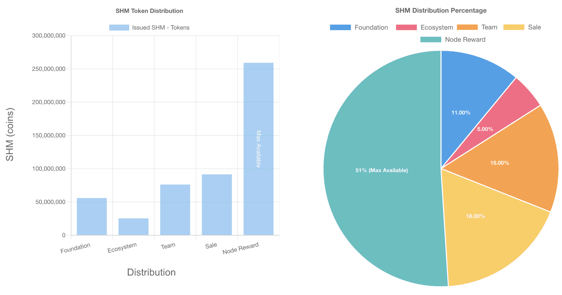Screen dimensions: 562x295
Task: Toggle the Team orange legend swatch
Action: click(x=467, y=27)
